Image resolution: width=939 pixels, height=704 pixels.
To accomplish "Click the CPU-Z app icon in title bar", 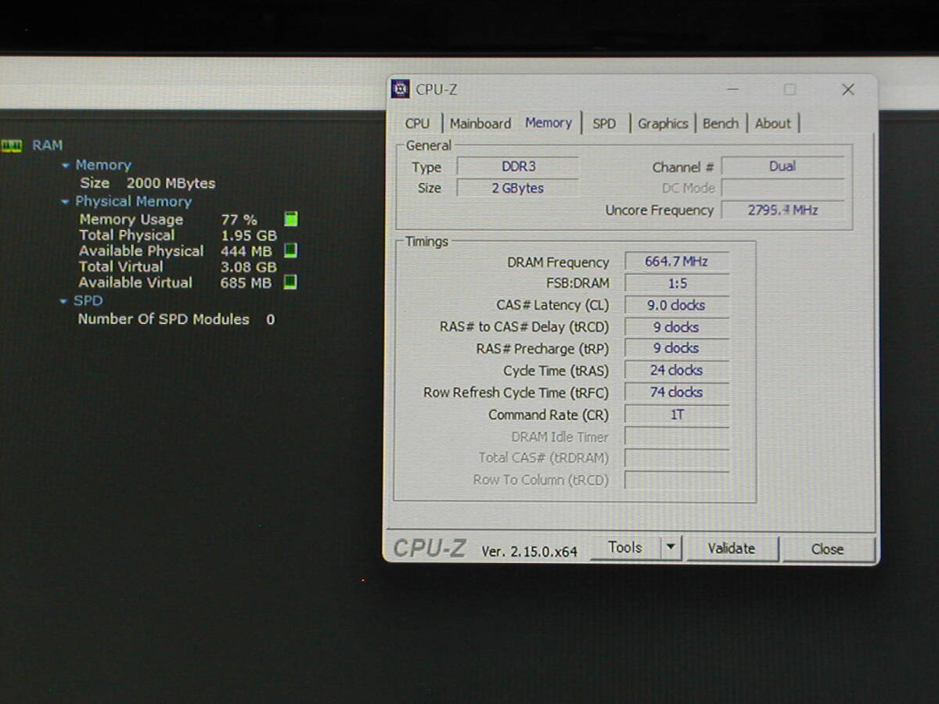I will (401, 89).
